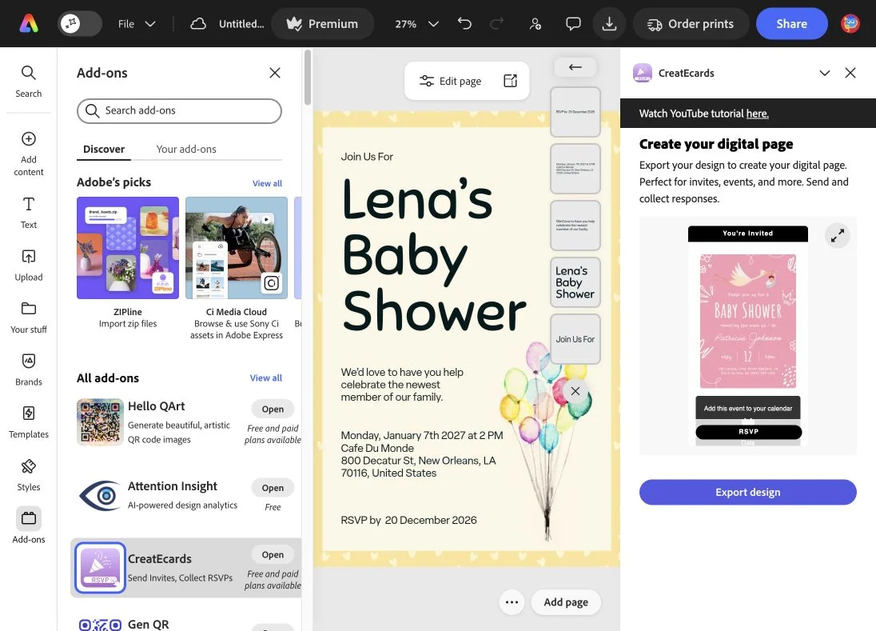Open Search in the left sidebar
Viewport: 876px width, 631px height.
tap(29, 82)
